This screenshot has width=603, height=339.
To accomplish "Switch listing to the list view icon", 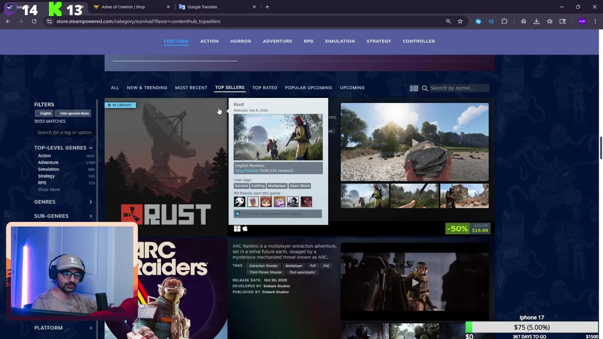I will coord(414,88).
